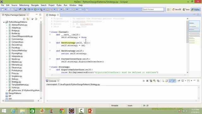Open the Pydev menu
Screen dimensions: 202x114
(59, 5)
